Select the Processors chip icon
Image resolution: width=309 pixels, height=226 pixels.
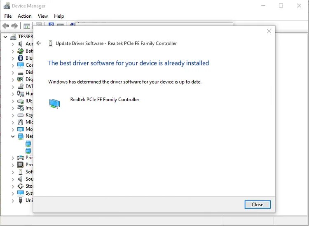click(20, 165)
